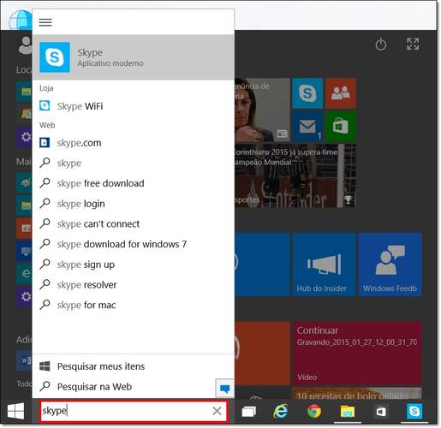Viewport: 441px width, 428px height.
Task: Clear the search box with X
Action: point(218,411)
